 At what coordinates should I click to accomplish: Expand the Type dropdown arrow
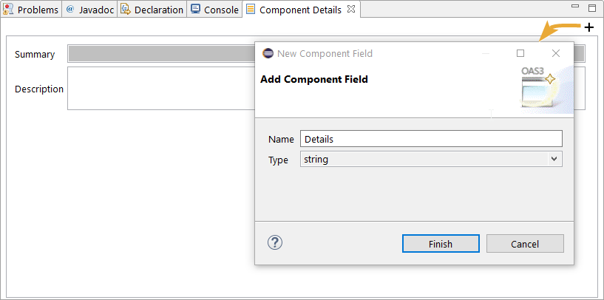(x=554, y=159)
